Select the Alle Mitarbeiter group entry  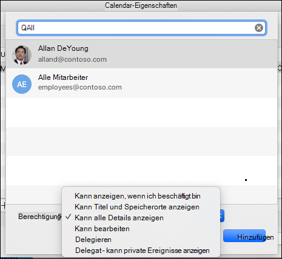click(x=141, y=84)
